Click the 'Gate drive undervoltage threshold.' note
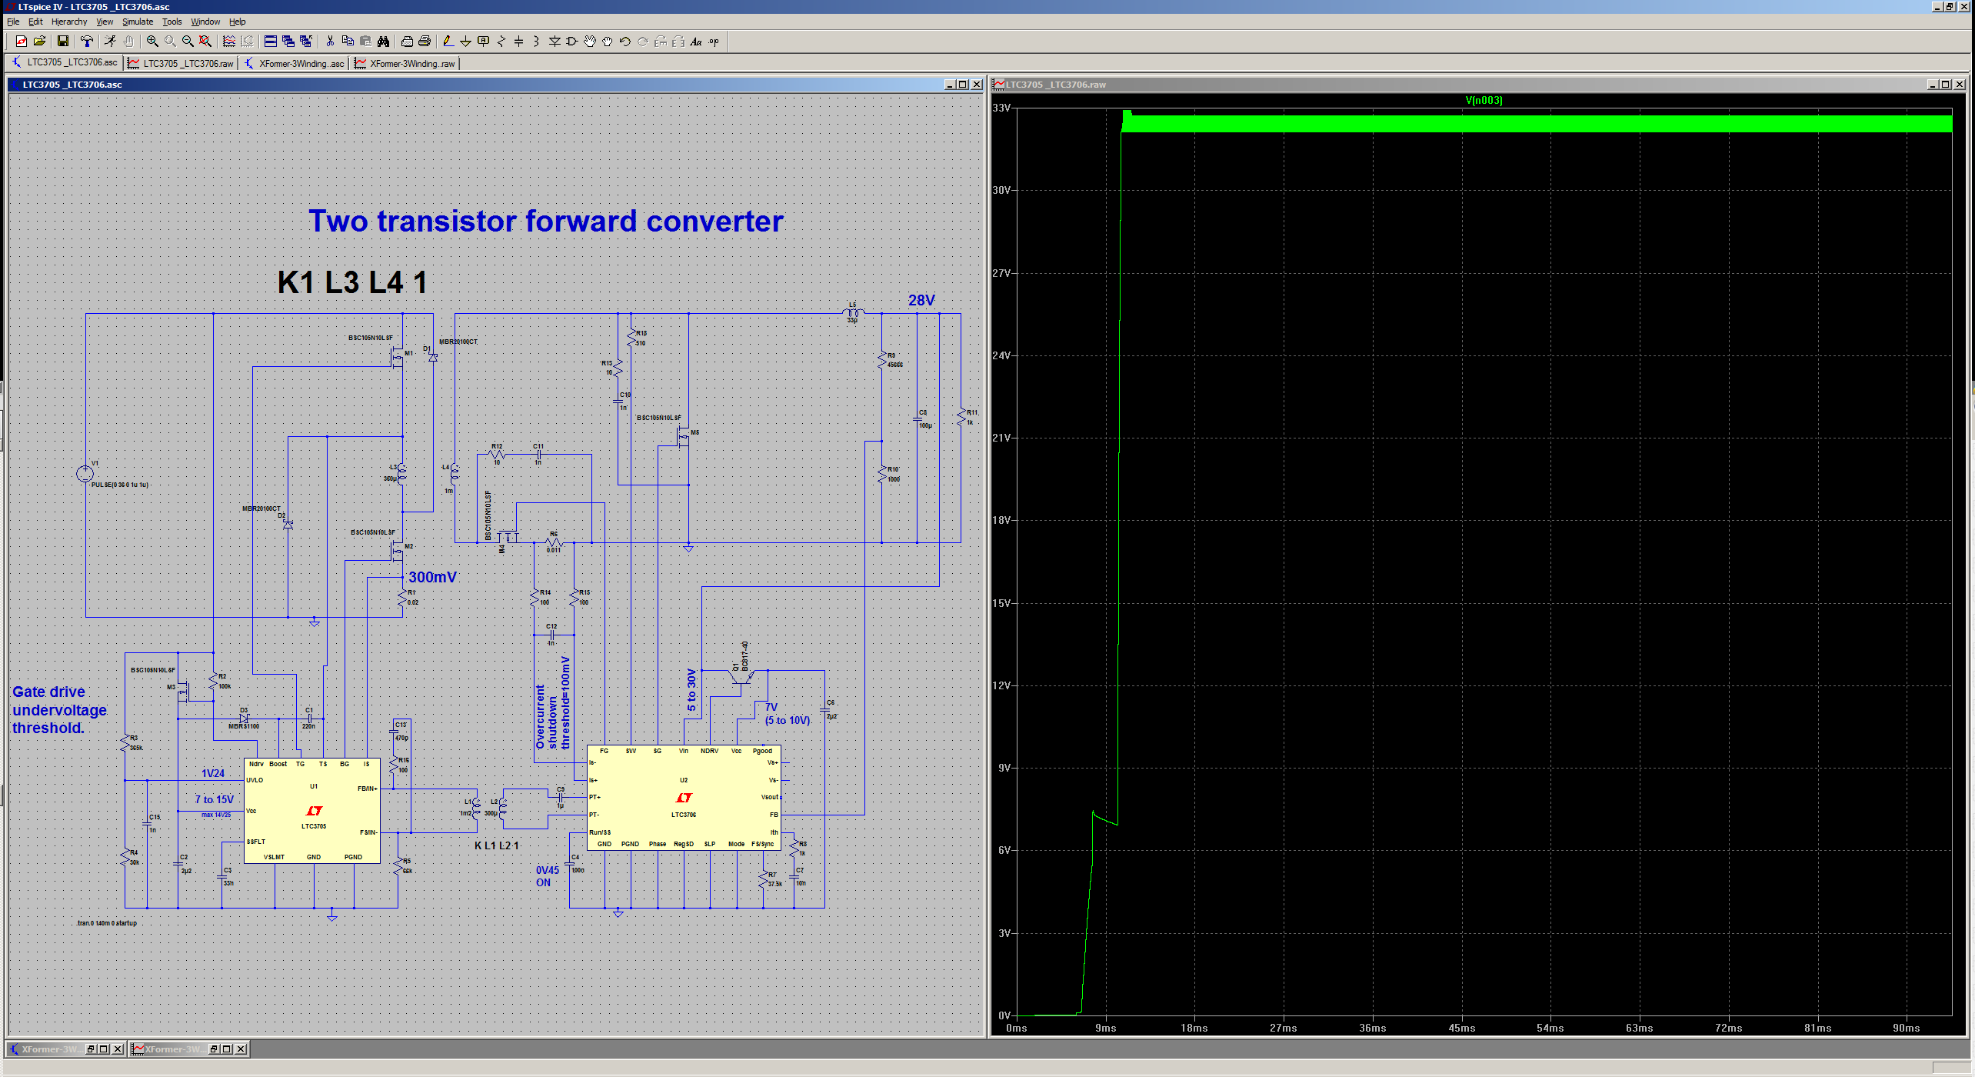 (x=59, y=710)
